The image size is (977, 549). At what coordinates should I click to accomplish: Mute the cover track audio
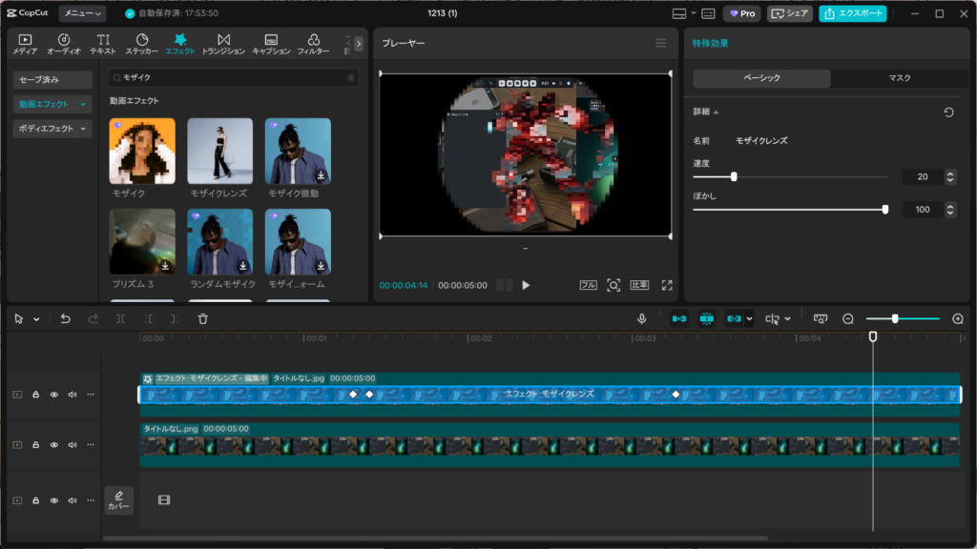(73, 500)
